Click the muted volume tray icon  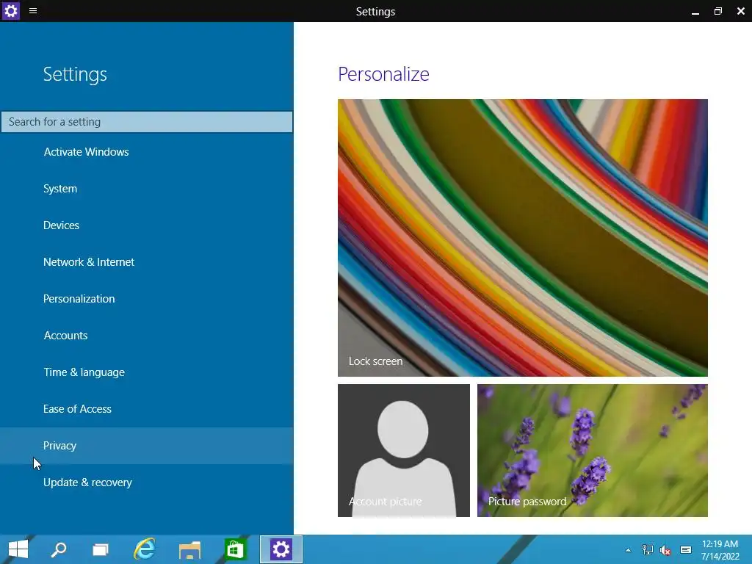pyautogui.click(x=665, y=550)
